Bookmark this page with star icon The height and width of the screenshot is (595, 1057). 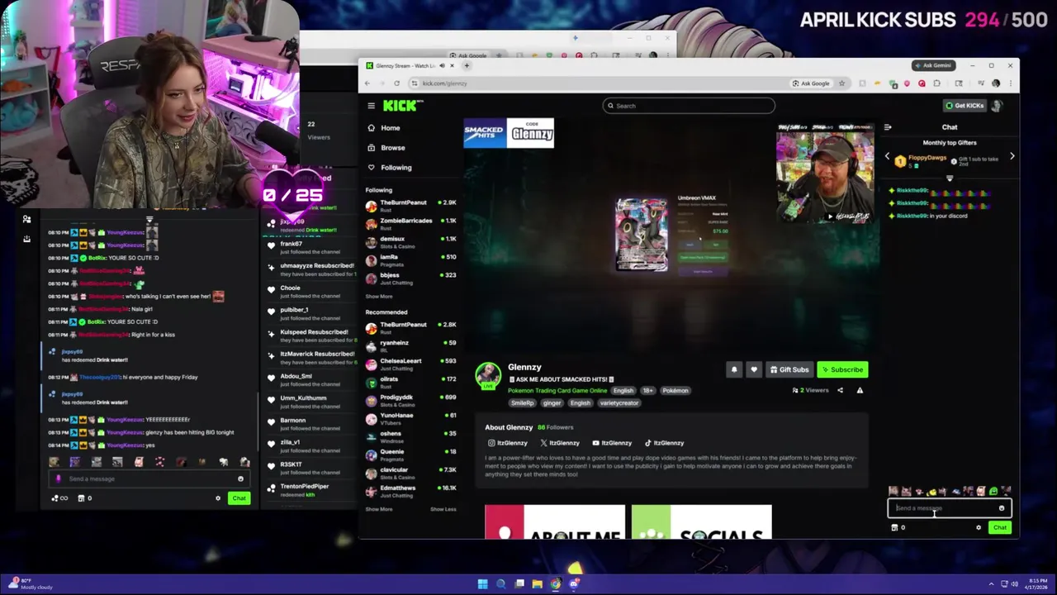coord(841,83)
